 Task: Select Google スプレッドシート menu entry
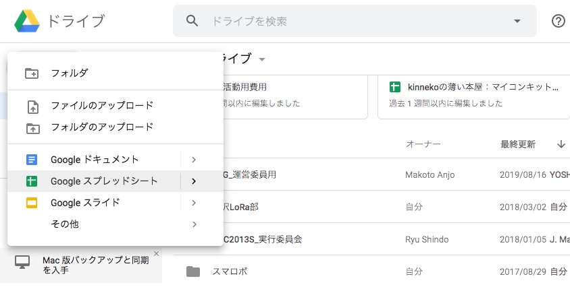pyautogui.click(x=104, y=181)
